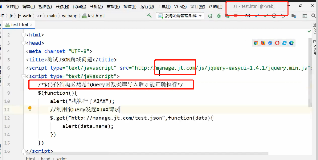Image resolution: width=318 pixels, height=160 pixels.
Task: Open the 重构(R) menu
Action: [x=113, y=7]
